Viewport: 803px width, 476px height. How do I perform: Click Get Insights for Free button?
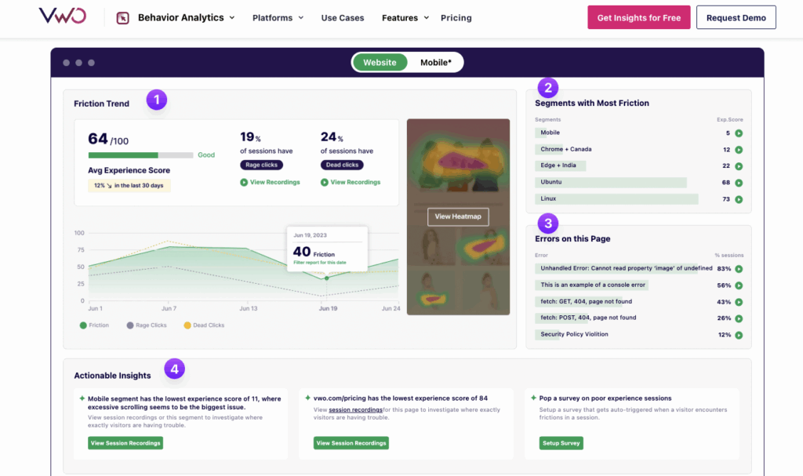pyautogui.click(x=638, y=17)
